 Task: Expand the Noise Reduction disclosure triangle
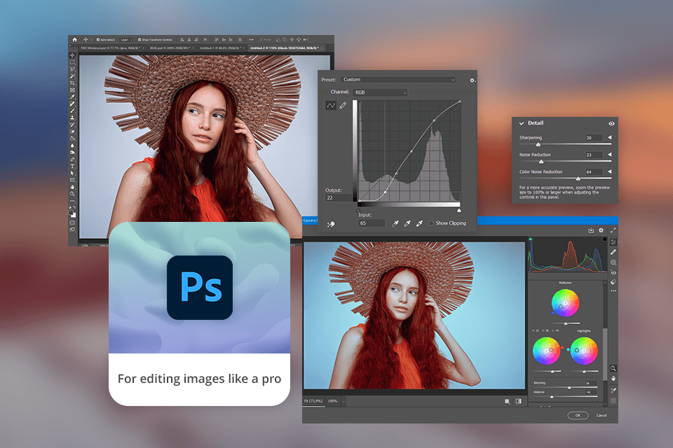point(609,155)
